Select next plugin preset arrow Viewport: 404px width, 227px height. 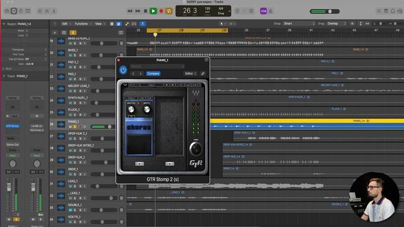tap(140, 74)
